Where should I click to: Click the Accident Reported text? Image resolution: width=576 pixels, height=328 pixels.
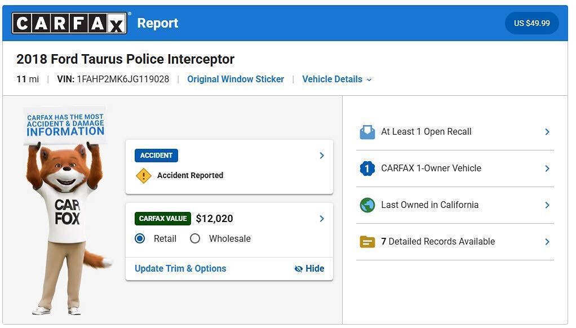coord(190,176)
